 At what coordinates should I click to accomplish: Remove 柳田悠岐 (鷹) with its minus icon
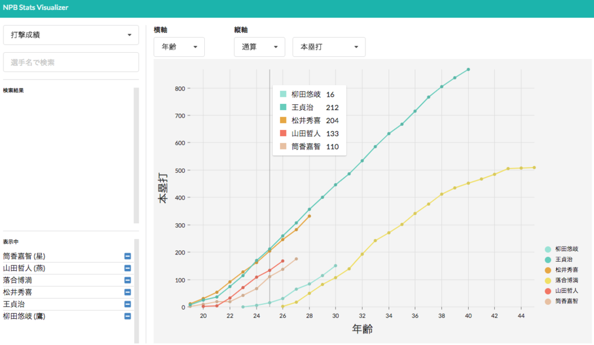pos(128,316)
